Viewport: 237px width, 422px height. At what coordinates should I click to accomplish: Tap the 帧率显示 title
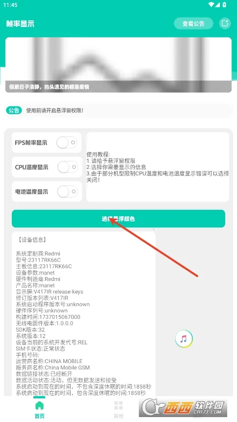(x=21, y=24)
